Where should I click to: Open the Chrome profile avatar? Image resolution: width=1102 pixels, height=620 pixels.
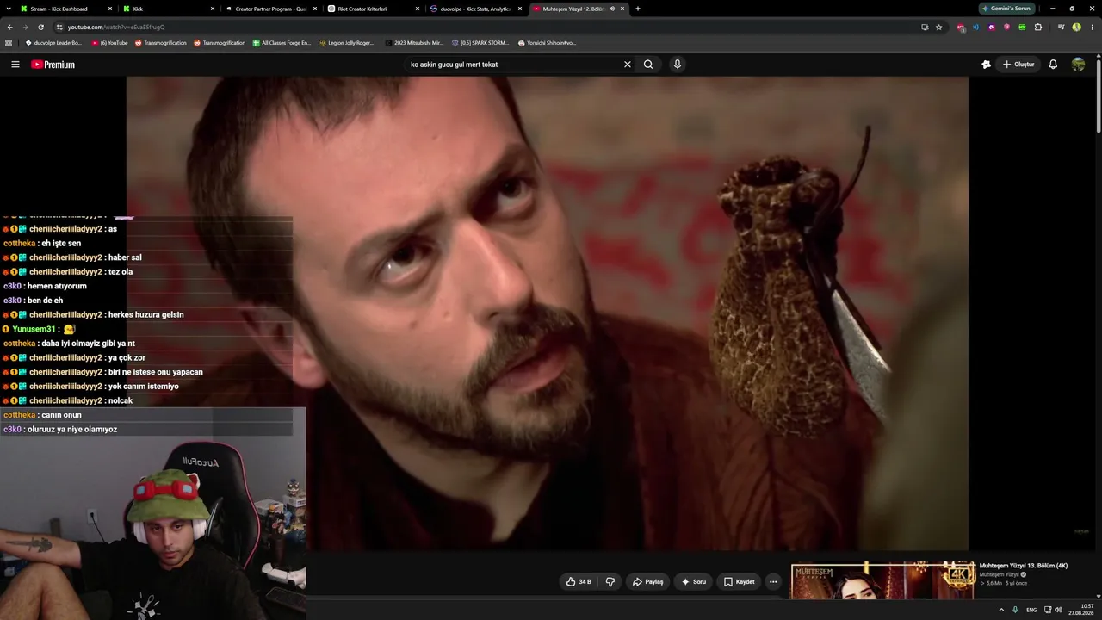coord(1077,27)
